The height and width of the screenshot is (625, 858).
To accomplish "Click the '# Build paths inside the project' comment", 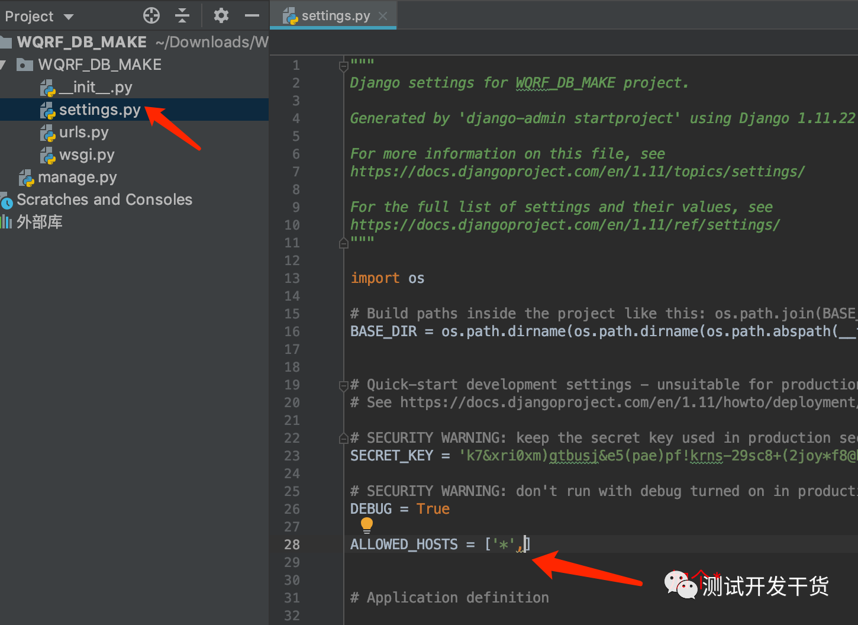I will [x=604, y=314].
